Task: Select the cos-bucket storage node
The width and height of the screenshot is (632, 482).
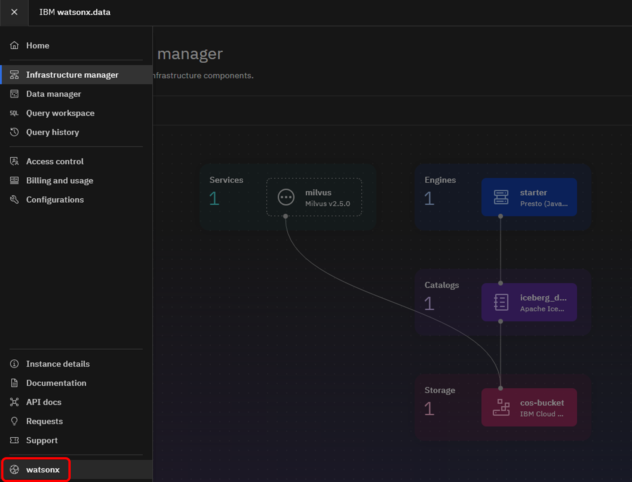Action: pos(529,407)
